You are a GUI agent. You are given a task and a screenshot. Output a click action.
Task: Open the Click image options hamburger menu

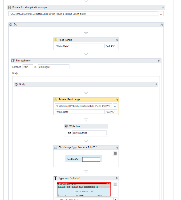[115, 153]
